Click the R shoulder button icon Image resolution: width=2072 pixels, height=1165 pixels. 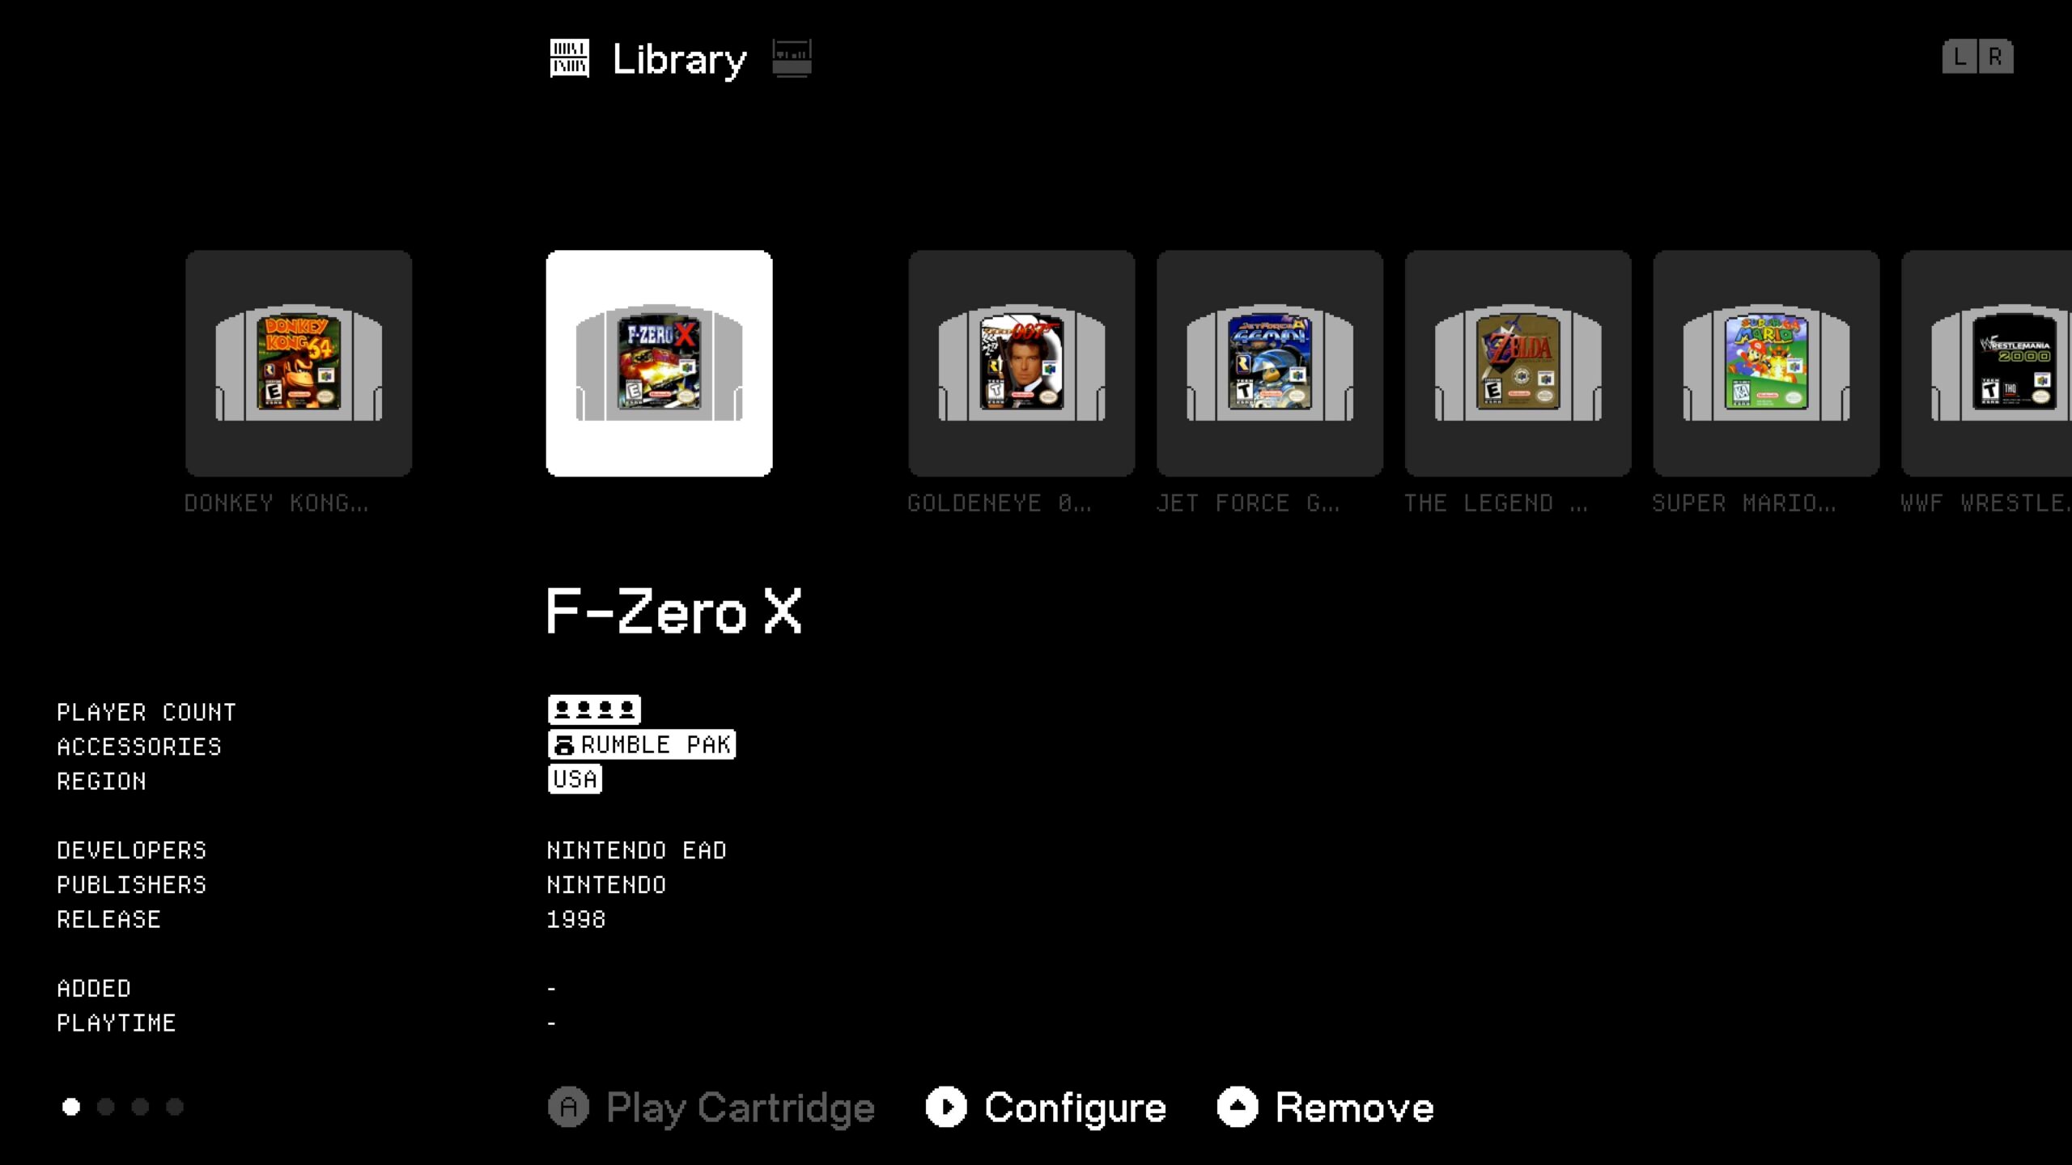tap(1996, 57)
